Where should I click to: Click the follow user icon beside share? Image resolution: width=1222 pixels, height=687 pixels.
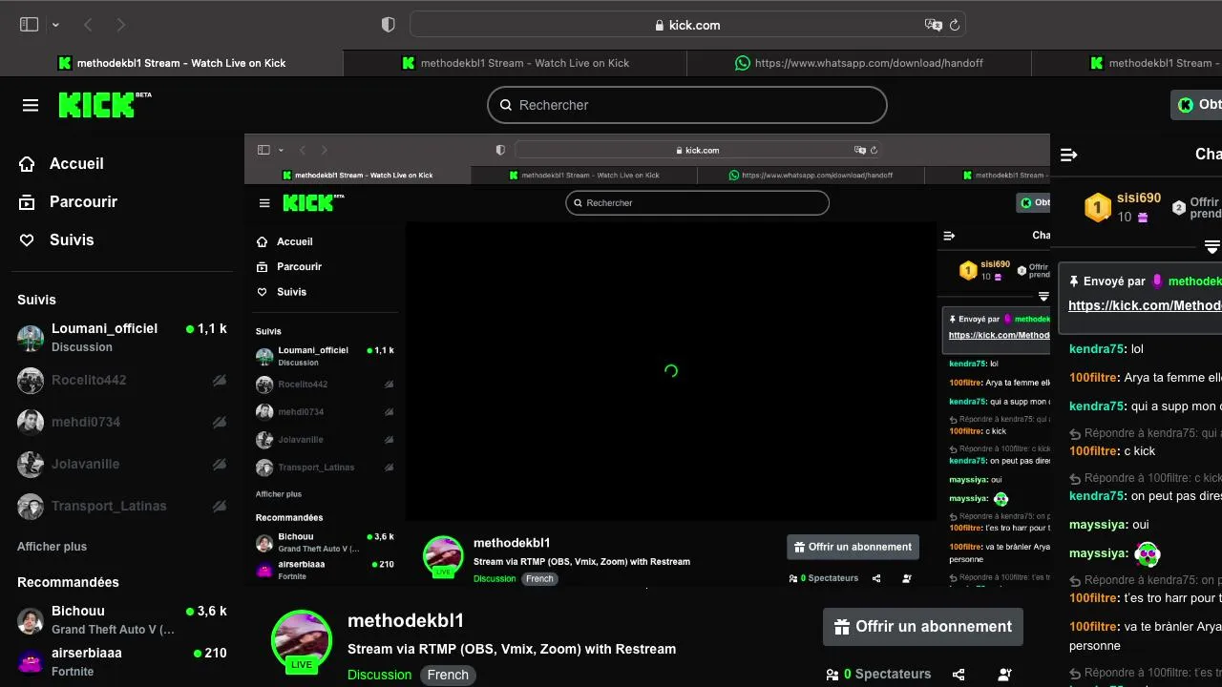tap(1004, 675)
